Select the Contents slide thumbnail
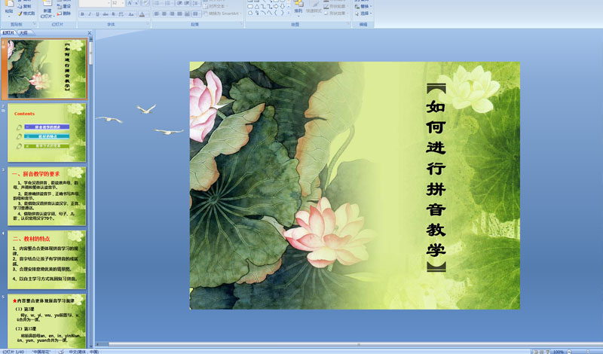Image resolution: width=603 pixels, height=354 pixels. point(47,133)
